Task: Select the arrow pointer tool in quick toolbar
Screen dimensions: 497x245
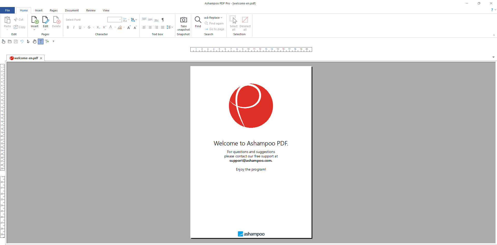Action: click(28, 41)
